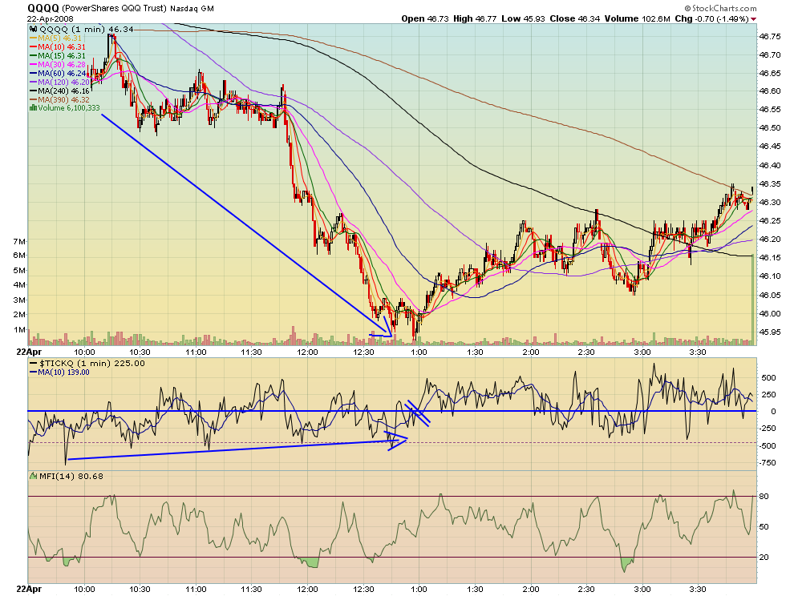This screenshot has width=794, height=596.
Task: Click the 46.05 price axis label
Action: click(x=770, y=295)
